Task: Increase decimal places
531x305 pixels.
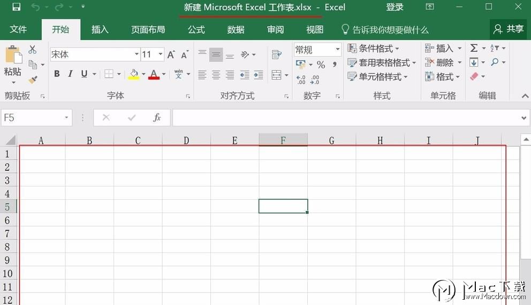Action: tap(301, 80)
